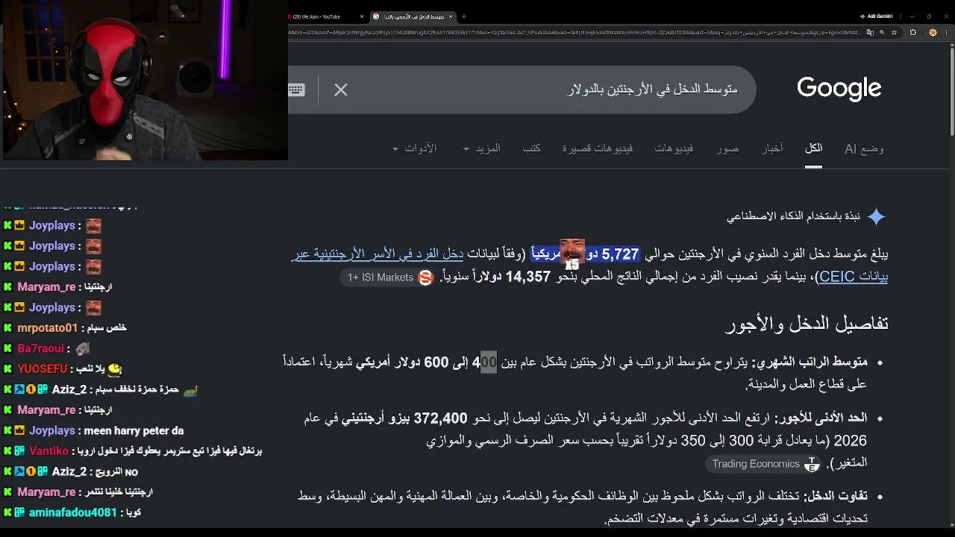The width and height of the screenshot is (955, 537).
Task: Click chat username Ba7raoui
Action: pos(41,348)
